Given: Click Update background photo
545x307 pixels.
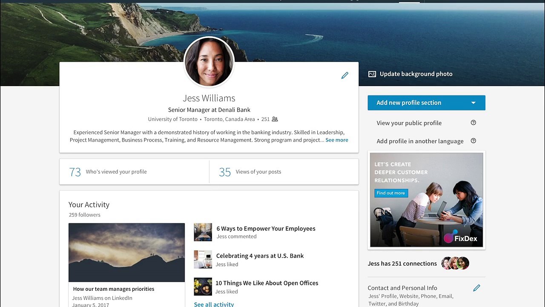Looking at the screenshot, I should [416, 74].
